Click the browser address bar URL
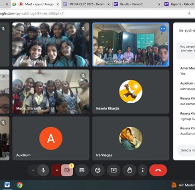The height and width of the screenshot is (190, 195). pyautogui.click(x=32, y=13)
